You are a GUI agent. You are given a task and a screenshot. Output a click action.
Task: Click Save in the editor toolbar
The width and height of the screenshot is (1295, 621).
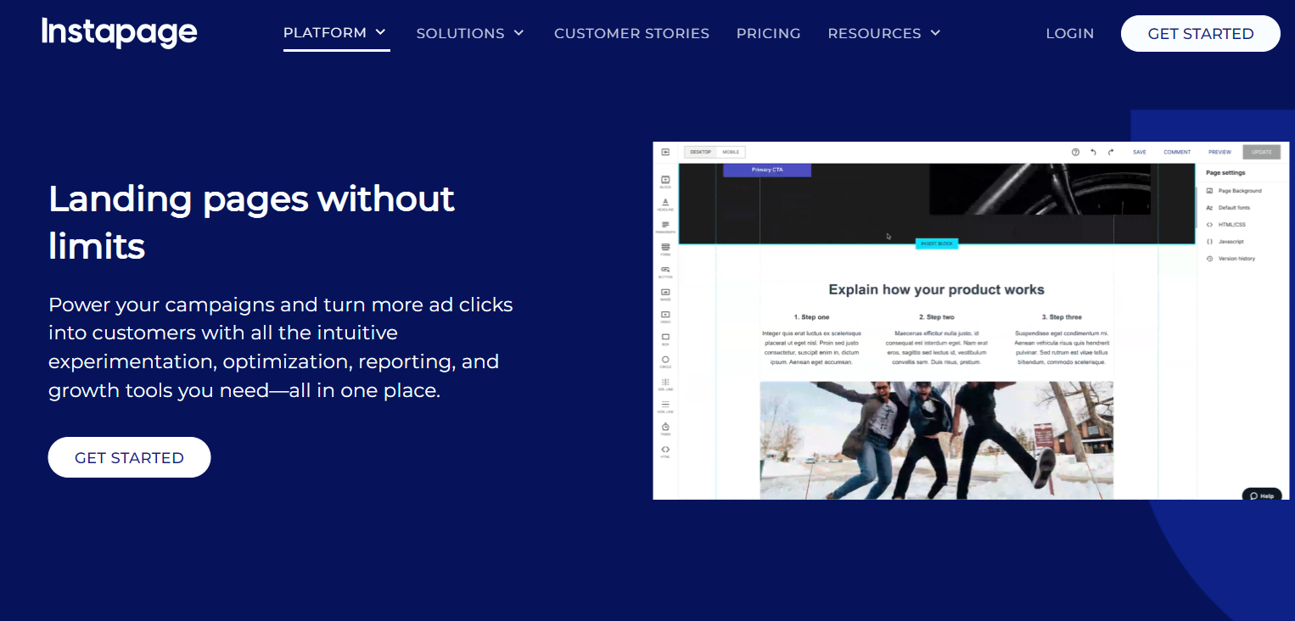pyautogui.click(x=1140, y=152)
